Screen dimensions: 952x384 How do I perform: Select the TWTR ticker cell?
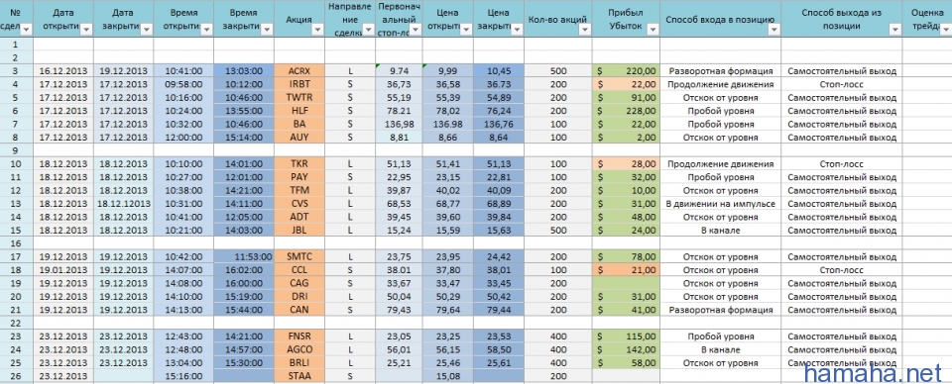click(299, 98)
